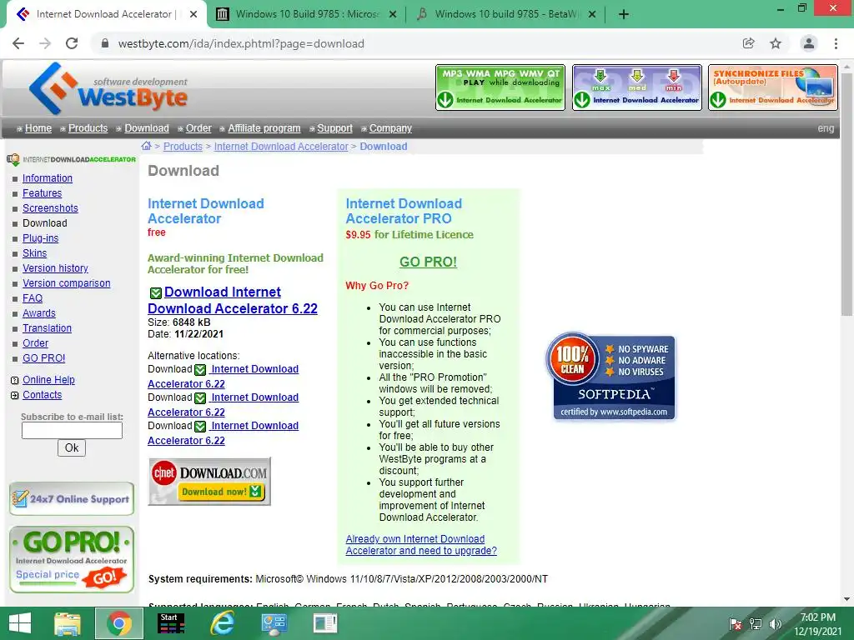Image resolution: width=854 pixels, height=640 pixels.
Task: Click the 24x7 Online Support banner
Action: pyautogui.click(x=72, y=498)
